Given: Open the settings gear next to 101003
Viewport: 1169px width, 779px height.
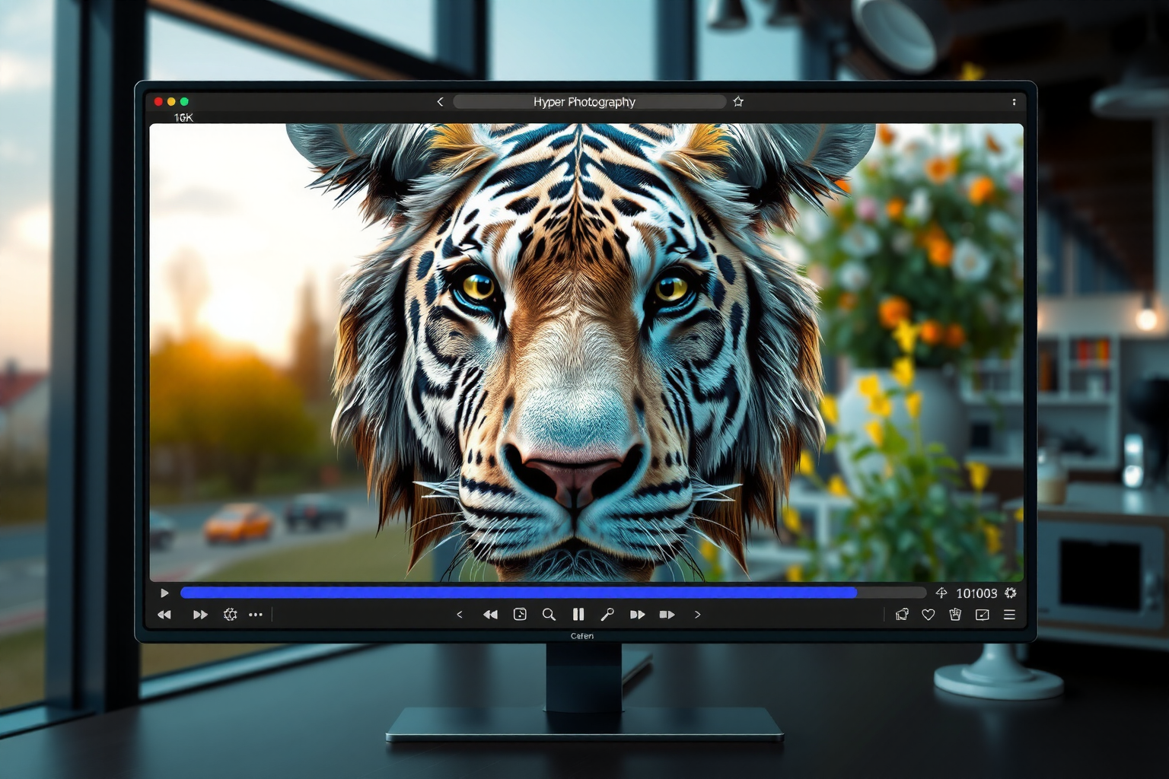Looking at the screenshot, I should point(1011,593).
